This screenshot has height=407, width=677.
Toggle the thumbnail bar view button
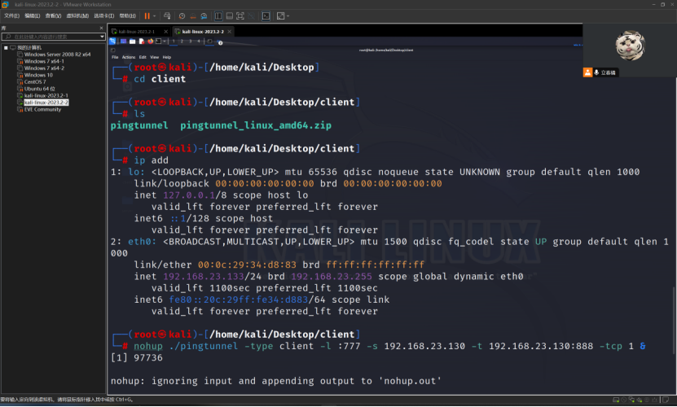coord(229,16)
